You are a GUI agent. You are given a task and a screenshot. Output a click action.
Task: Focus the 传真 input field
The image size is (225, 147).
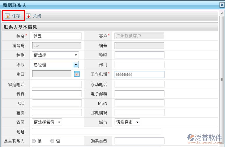click(x=57, y=94)
